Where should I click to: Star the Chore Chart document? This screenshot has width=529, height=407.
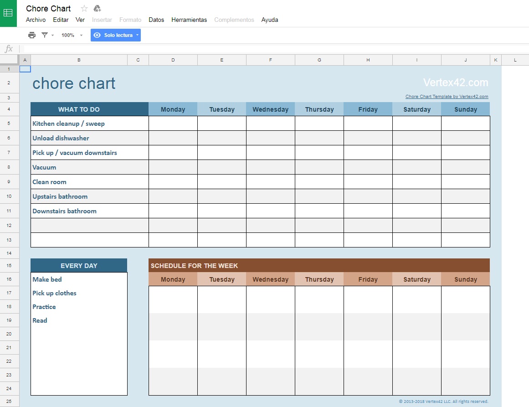click(84, 9)
